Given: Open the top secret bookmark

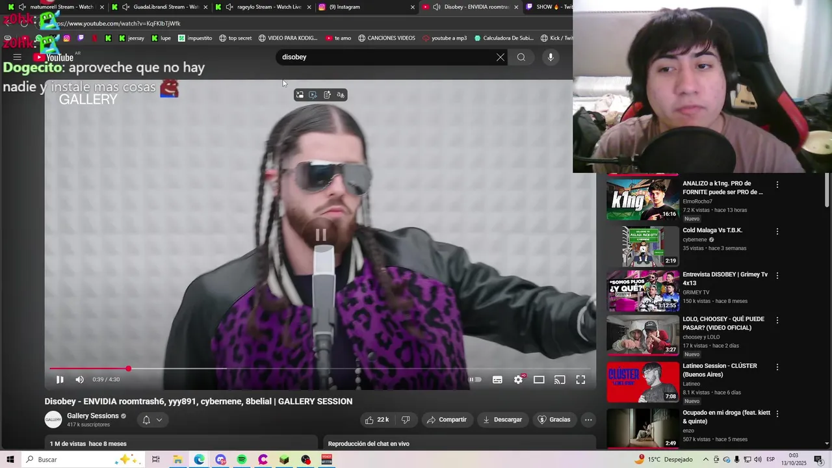Looking at the screenshot, I should coord(235,38).
